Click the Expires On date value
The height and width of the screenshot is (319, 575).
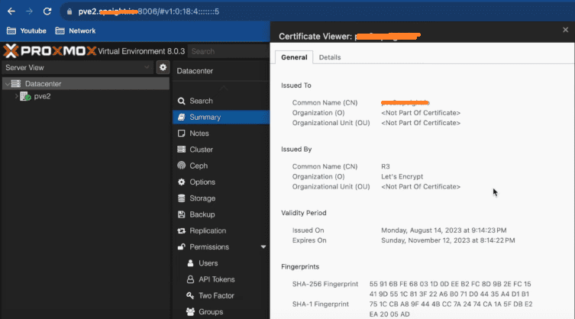(448, 240)
